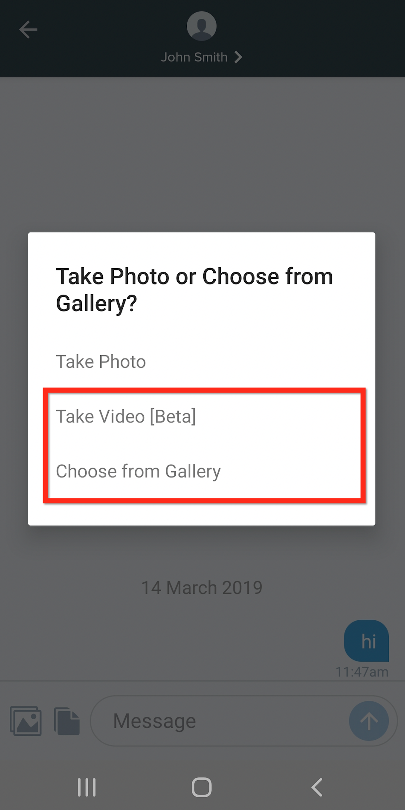The height and width of the screenshot is (810, 405).
Task: Tap the 11:47am message timestamp
Action: click(362, 672)
